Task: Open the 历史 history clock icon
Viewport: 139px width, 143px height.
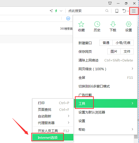Action: (x=97, y=24)
